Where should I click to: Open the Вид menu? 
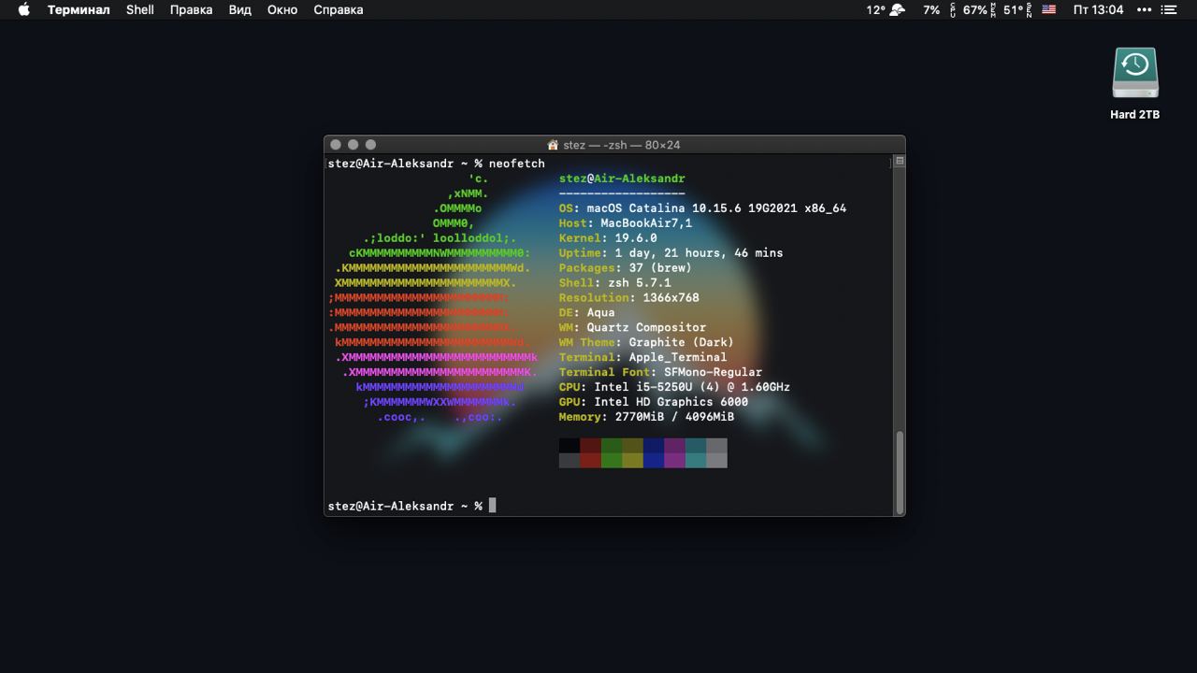click(x=239, y=9)
